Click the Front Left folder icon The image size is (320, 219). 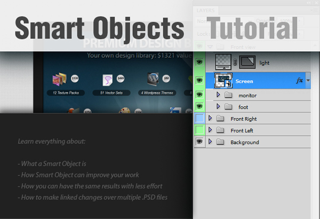tap(220, 130)
